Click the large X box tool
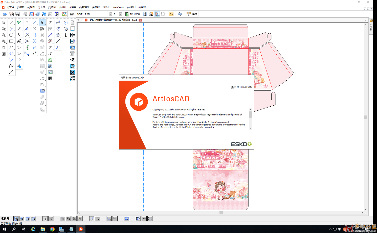The image size is (377, 233). pos(73,72)
